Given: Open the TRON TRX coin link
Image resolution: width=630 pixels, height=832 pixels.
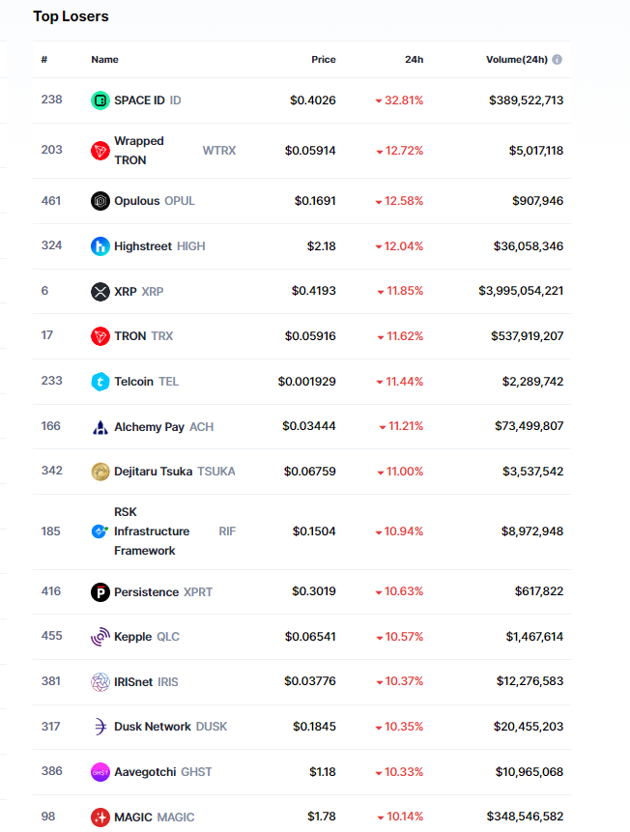Looking at the screenshot, I should point(130,336).
